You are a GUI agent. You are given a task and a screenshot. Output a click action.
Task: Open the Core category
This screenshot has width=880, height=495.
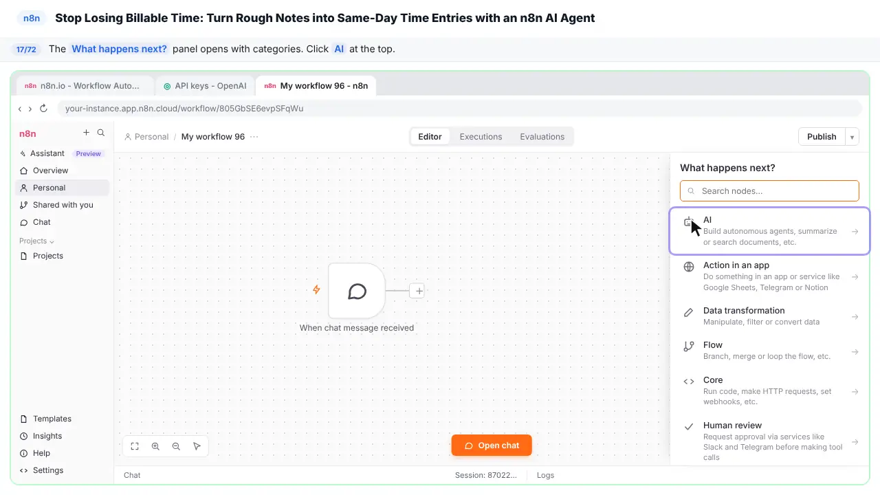[769, 390]
